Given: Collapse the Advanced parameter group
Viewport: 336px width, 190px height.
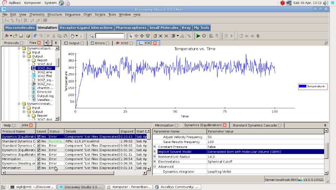Looking at the screenshot, I should click(155, 167).
